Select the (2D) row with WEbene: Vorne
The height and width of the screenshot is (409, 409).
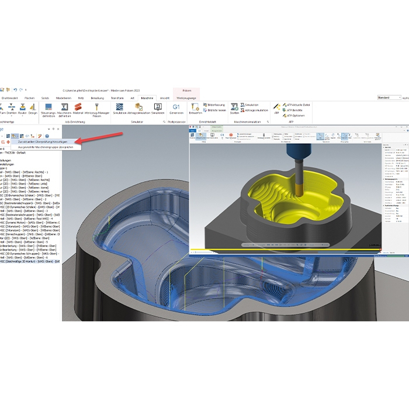coord(25,188)
